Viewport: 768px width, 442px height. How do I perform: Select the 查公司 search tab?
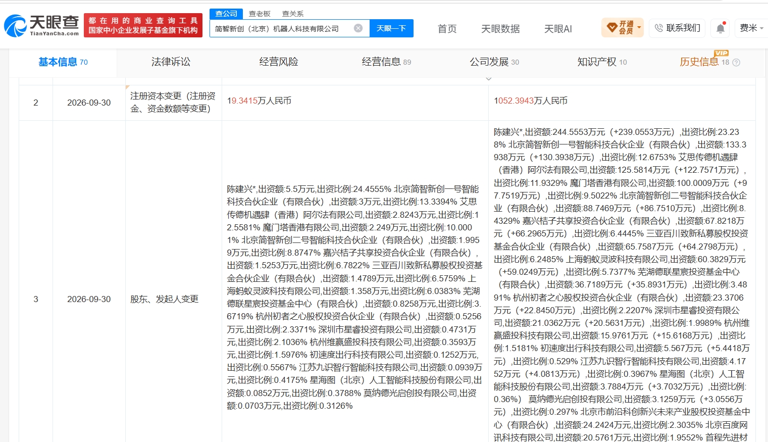click(226, 14)
